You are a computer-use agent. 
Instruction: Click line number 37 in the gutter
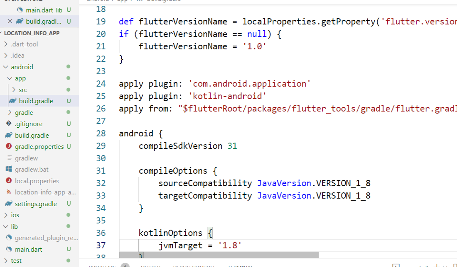tap(101, 245)
